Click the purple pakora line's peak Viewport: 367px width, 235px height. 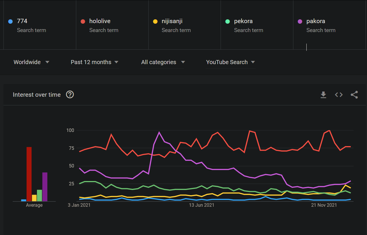(x=159, y=132)
